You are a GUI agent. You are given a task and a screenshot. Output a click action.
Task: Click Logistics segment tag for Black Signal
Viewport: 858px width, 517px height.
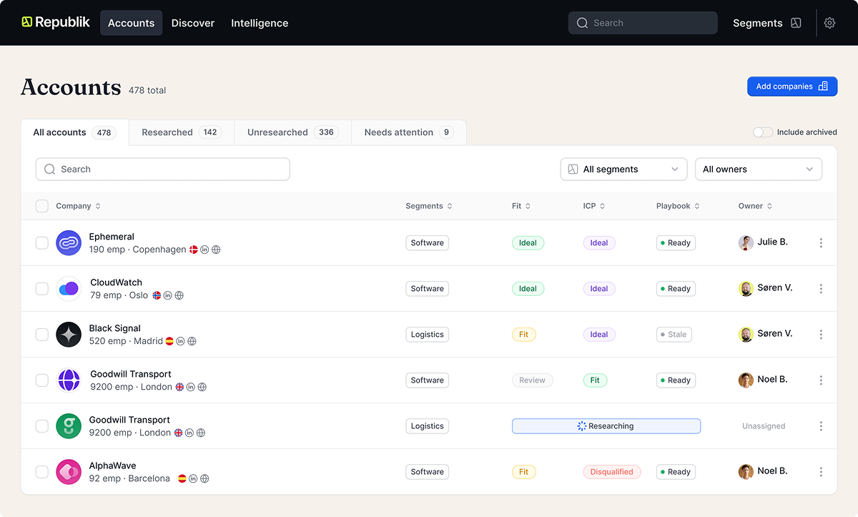[428, 335]
